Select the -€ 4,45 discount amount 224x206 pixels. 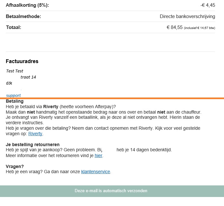coord(208,5)
